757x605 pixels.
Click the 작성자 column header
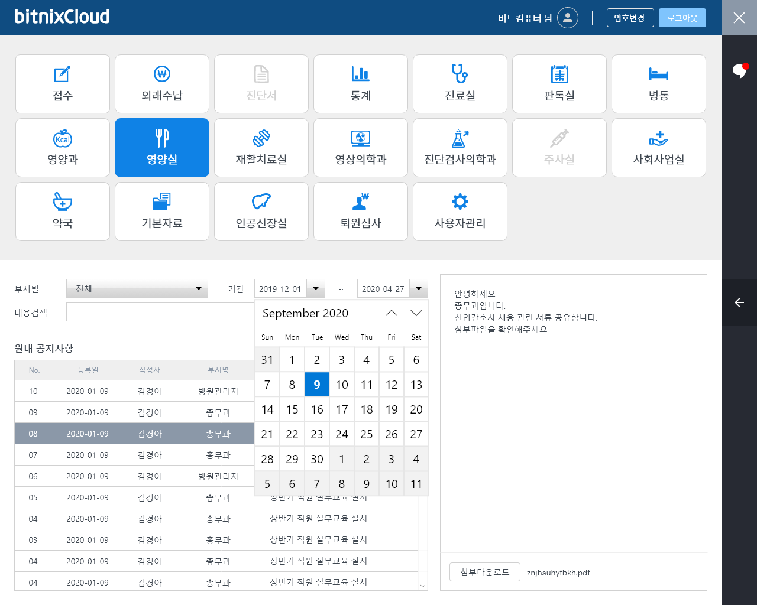[x=150, y=370]
